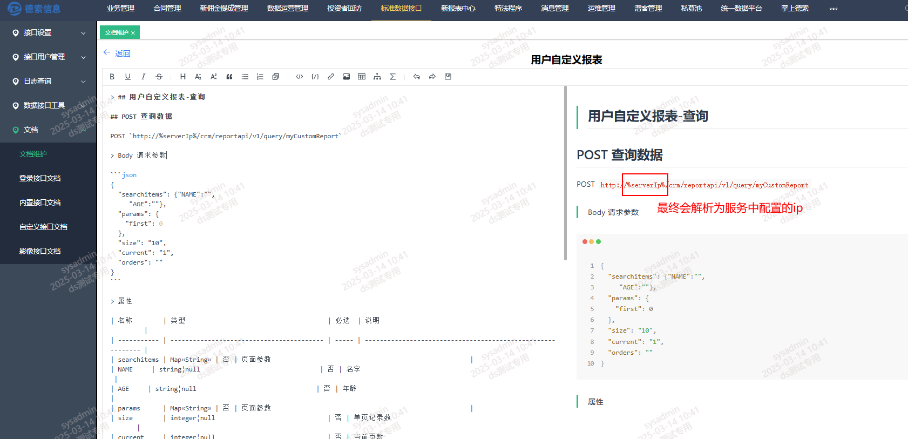Insert a code block with the {/} icon

click(315, 77)
